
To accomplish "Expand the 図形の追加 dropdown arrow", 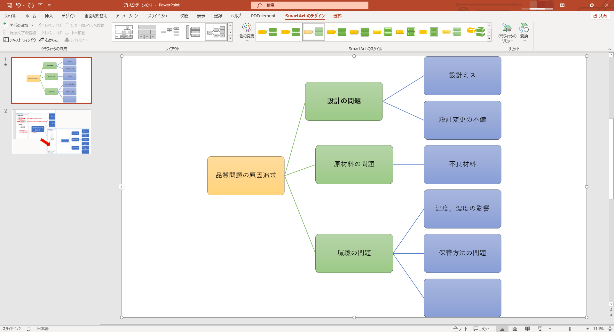I will (x=33, y=25).
